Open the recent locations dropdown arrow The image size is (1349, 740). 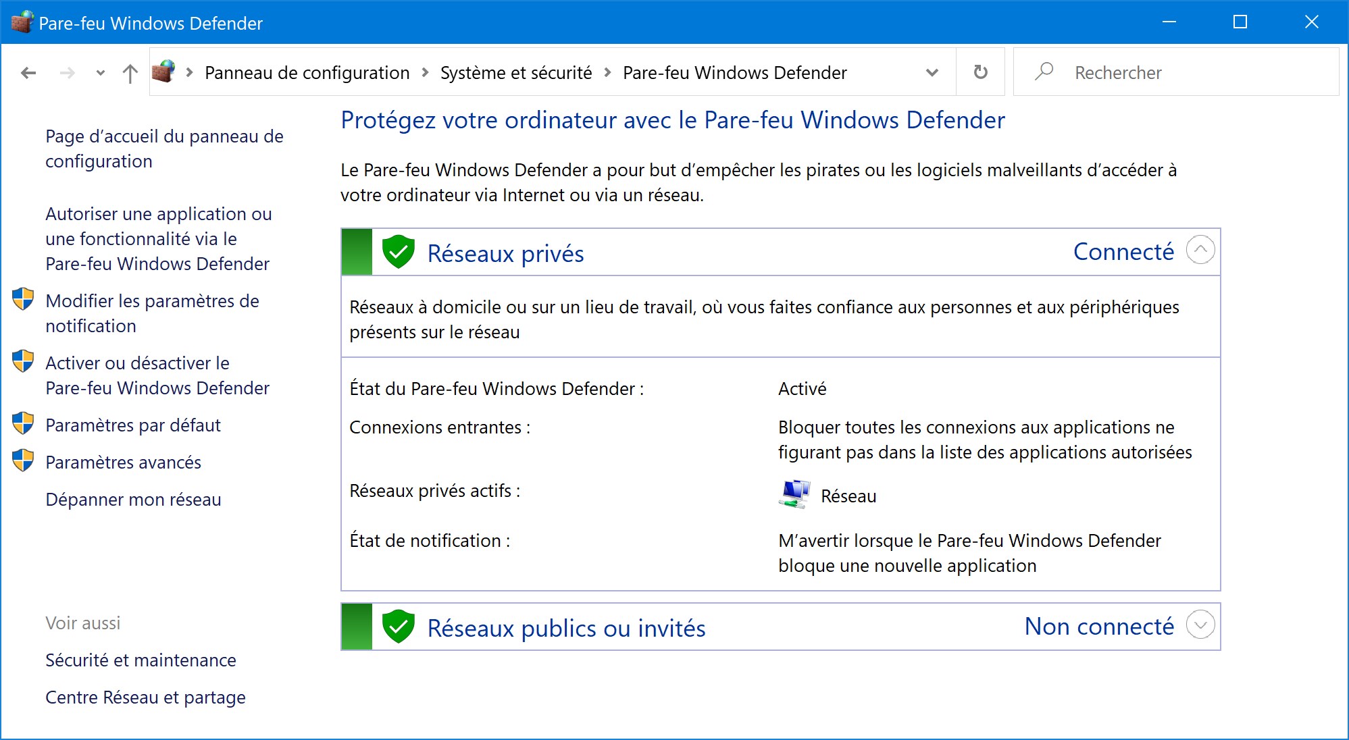101,73
